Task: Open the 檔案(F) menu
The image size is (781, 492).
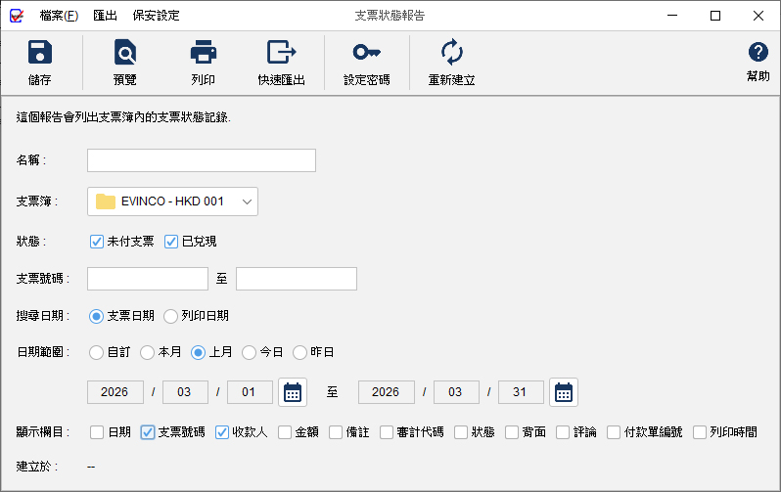Action: (x=59, y=16)
